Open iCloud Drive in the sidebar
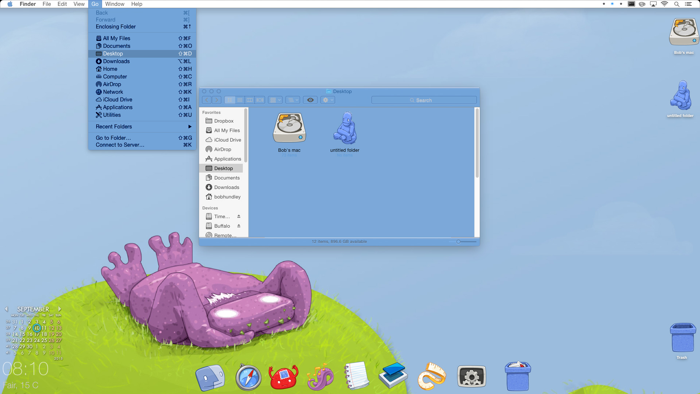 [x=227, y=140]
